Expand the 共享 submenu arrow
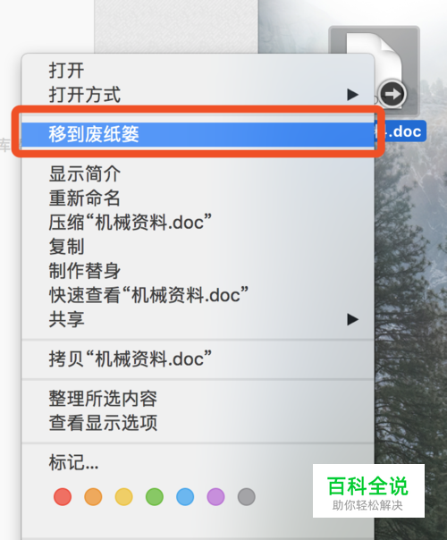This screenshot has width=447, height=540. pos(352,319)
